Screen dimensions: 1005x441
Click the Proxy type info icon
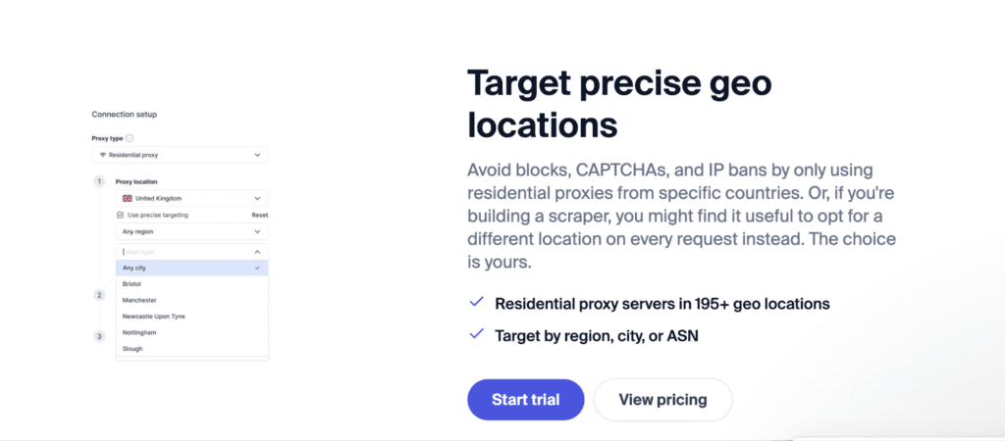click(x=130, y=138)
